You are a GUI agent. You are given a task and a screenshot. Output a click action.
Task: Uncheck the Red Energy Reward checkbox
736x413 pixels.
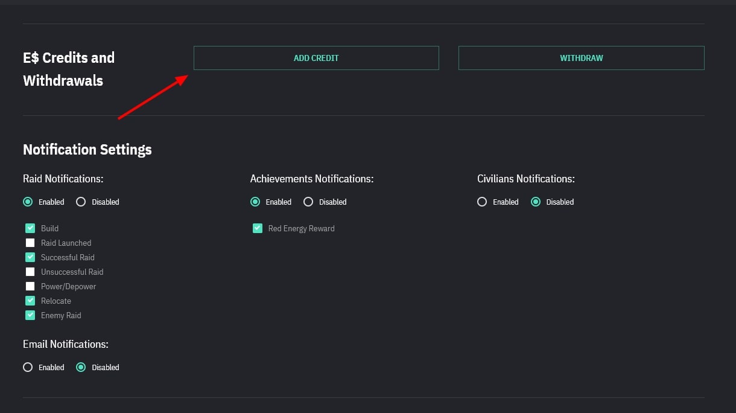tap(258, 228)
